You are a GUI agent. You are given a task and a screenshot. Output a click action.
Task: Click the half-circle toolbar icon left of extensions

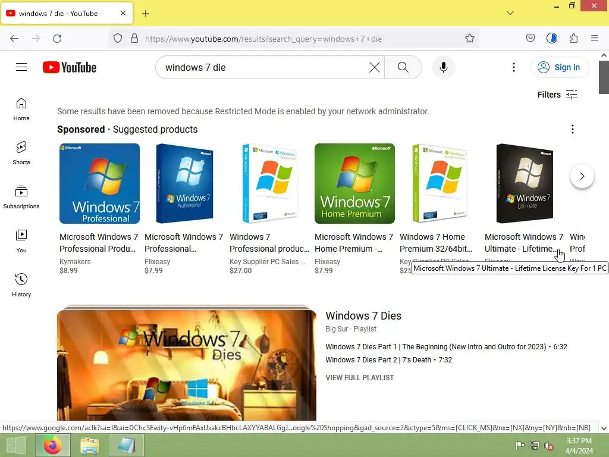[x=551, y=38]
